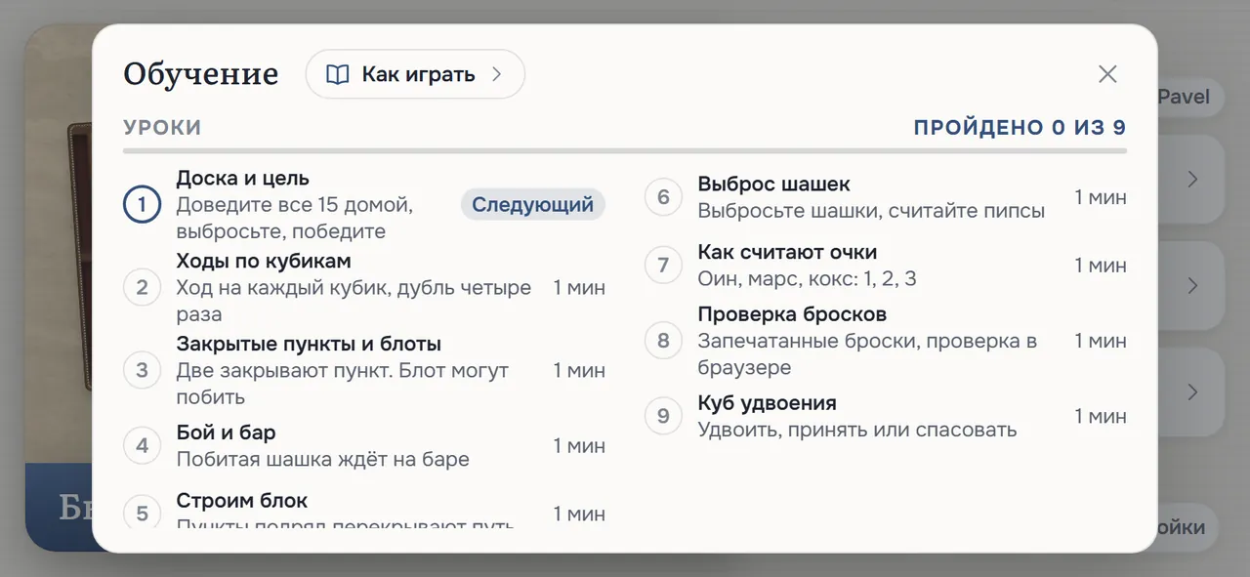Open the 'Как играть' guide button

(415, 74)
